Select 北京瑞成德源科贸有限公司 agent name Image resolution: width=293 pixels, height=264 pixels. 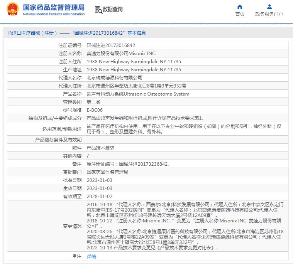click(114, 78)
